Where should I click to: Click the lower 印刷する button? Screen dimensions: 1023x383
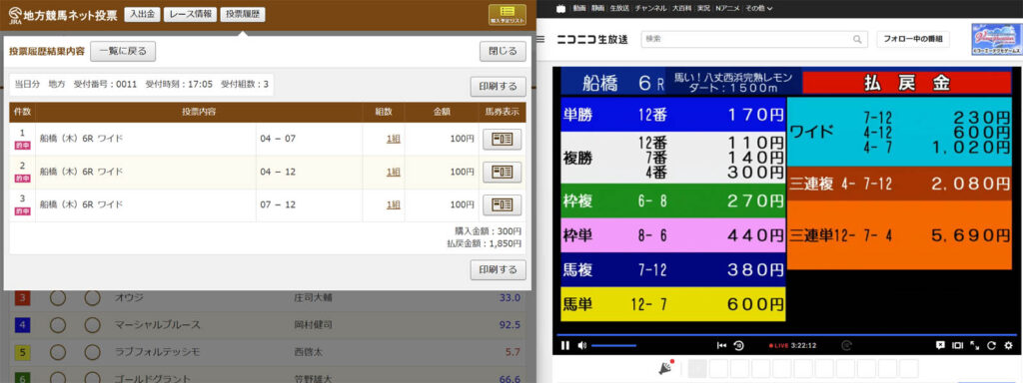tap(498, 269)
